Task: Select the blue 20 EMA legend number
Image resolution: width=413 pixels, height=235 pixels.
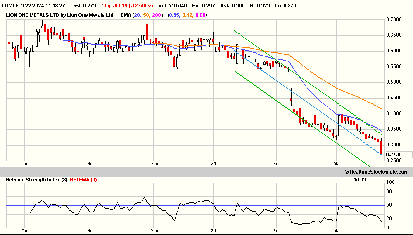Action: (137, 15)
